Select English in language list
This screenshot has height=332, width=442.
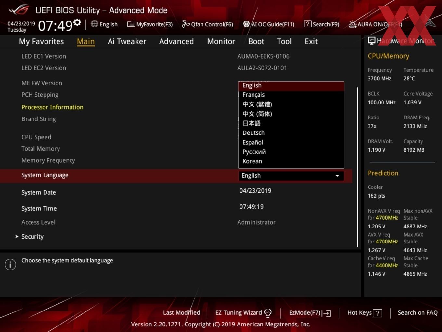tap(291, 85)
